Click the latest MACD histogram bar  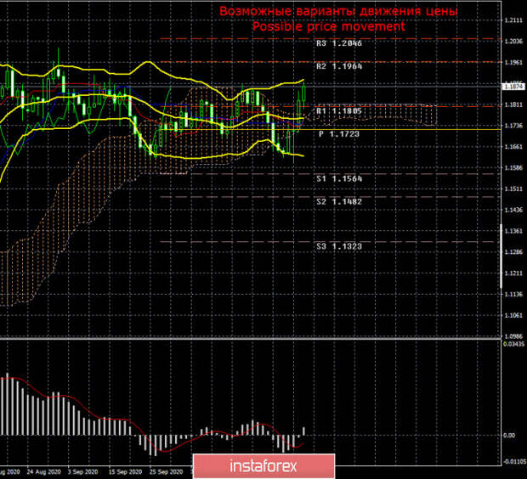(x=304, y=431)
